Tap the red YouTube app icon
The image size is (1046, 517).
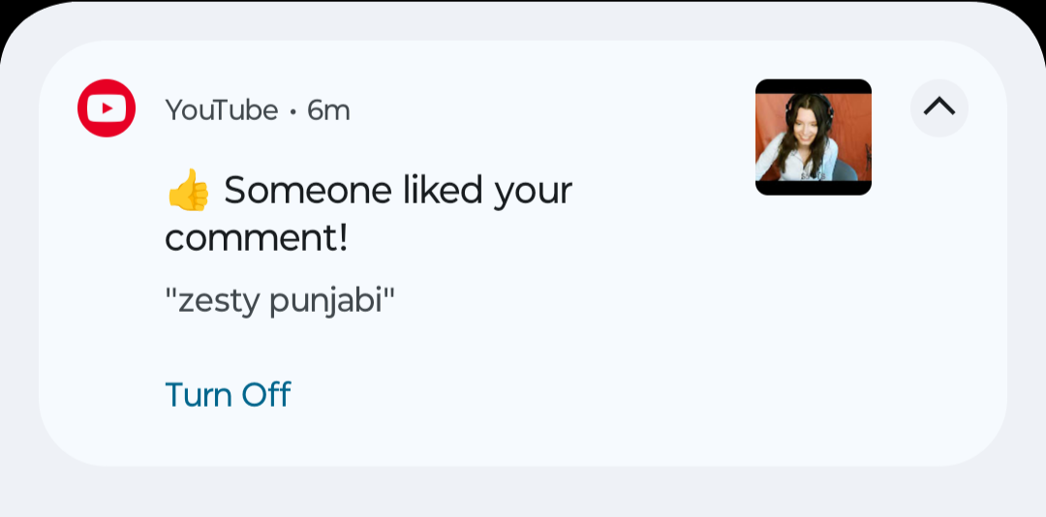coord(107,108)
